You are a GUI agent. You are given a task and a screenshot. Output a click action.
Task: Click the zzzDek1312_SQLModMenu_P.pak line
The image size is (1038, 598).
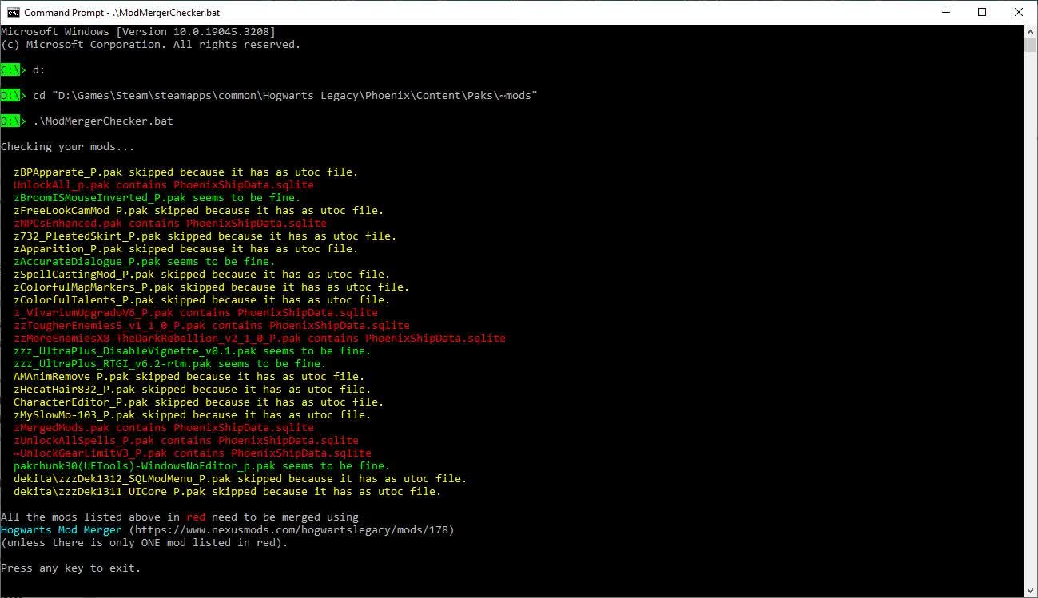coord(241,479)
